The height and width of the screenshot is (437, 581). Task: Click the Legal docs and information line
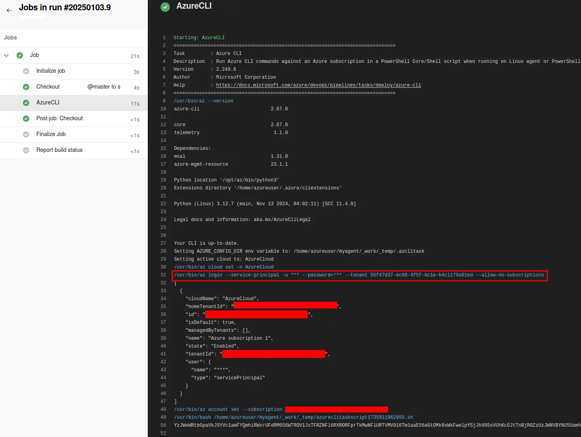click(242, 219)
